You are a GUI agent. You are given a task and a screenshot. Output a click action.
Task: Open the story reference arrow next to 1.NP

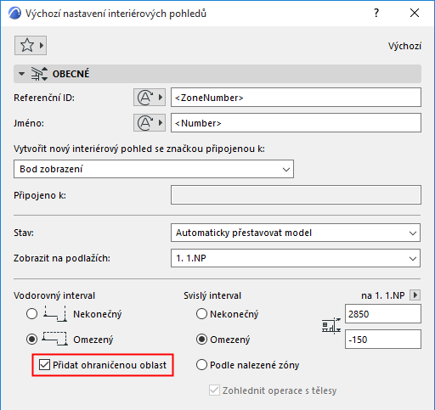415,295
